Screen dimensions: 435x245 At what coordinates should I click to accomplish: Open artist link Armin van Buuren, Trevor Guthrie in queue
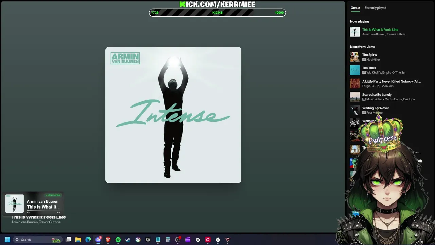(x=384, y=34)
